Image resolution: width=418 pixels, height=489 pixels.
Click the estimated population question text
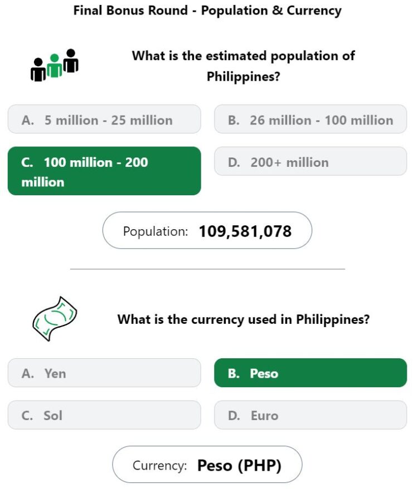coord(244,66)
